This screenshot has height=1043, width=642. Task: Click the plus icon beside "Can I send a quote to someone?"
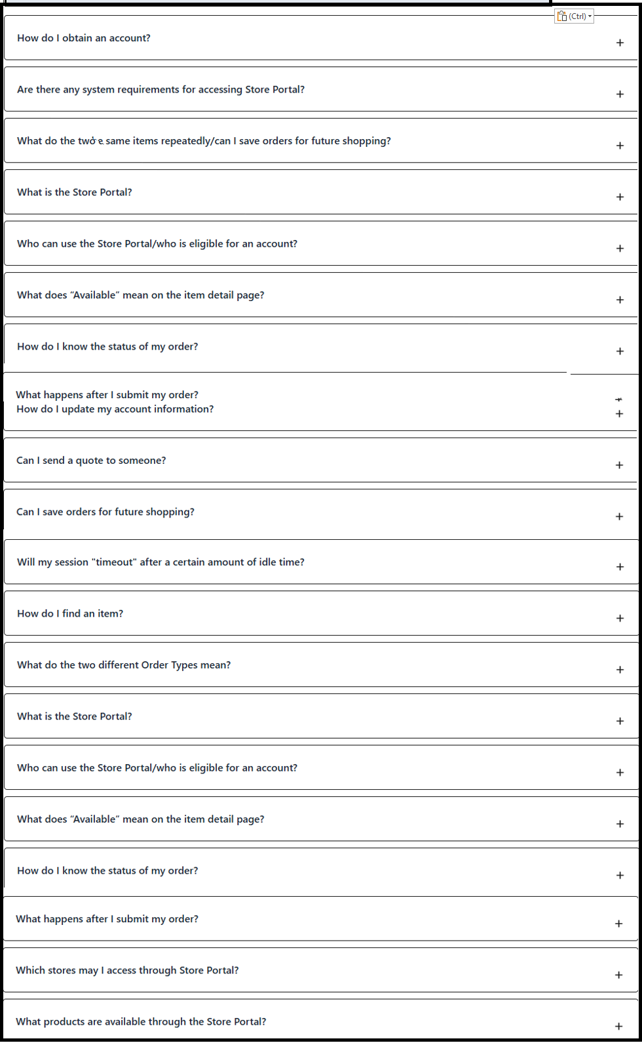pyautogui.click(x=619, y=465)
